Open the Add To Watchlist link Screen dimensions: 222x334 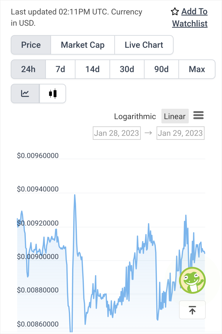pos(190,18)
